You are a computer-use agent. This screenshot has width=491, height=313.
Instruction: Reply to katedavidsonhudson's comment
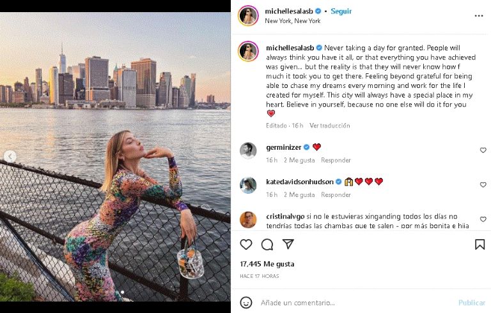click(336, 194)
